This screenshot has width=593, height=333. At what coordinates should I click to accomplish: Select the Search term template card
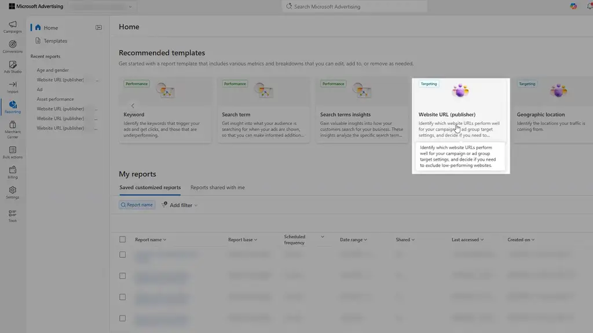pyautogui.click(x=263, y=110)
